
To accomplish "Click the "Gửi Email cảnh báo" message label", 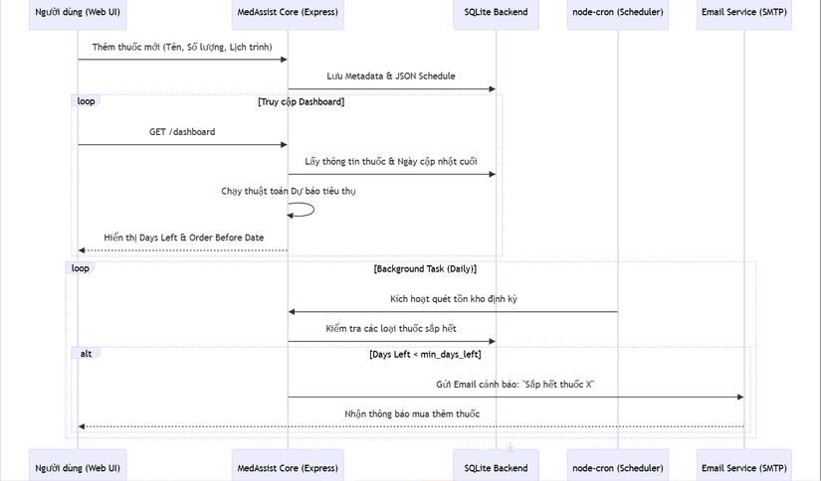I will (514, 384).
